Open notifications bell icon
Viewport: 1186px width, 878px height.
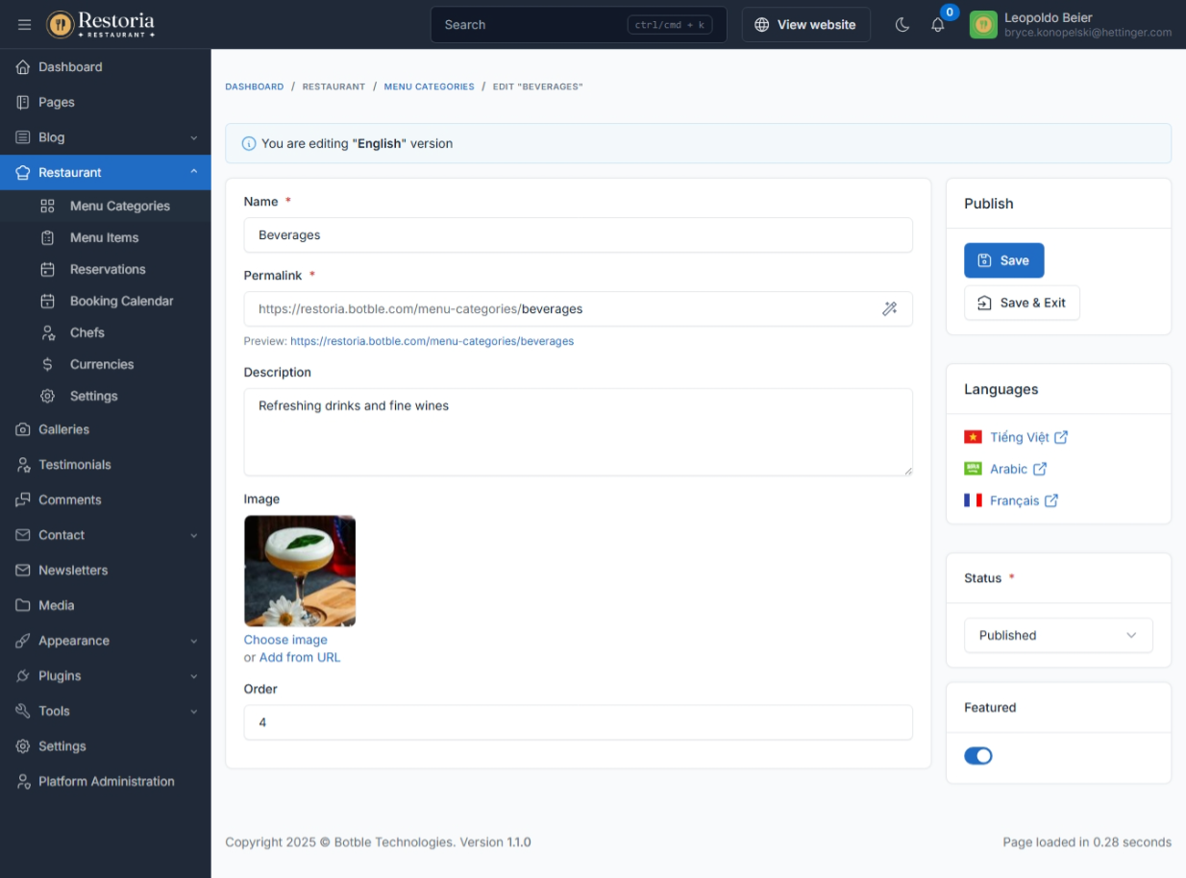point(938,25)
